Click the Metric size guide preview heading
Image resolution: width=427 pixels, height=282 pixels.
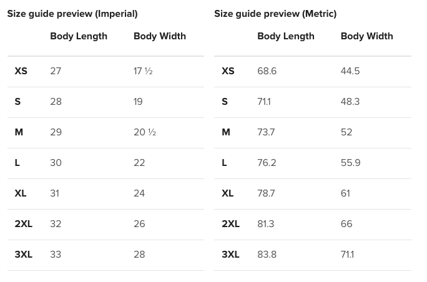click(x=275, y=14)
